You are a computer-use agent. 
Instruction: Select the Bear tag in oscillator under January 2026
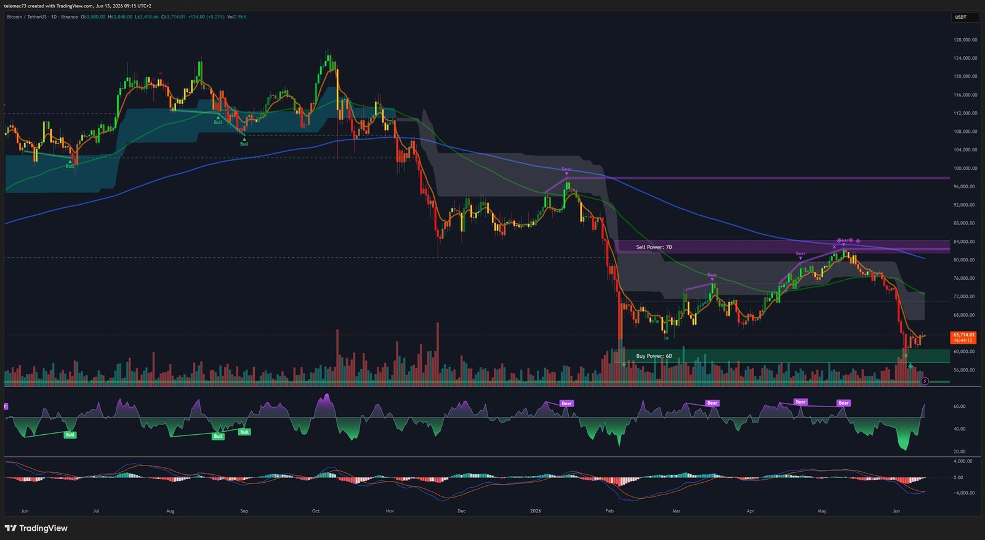point(566,403)
